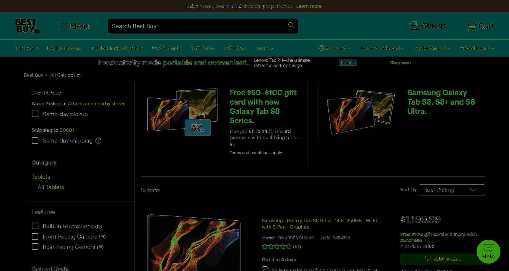Image resolution: width=509 pixels, height=271 pixels.
Task: Change the shipping zip code 30601
Action: (67, 130)
